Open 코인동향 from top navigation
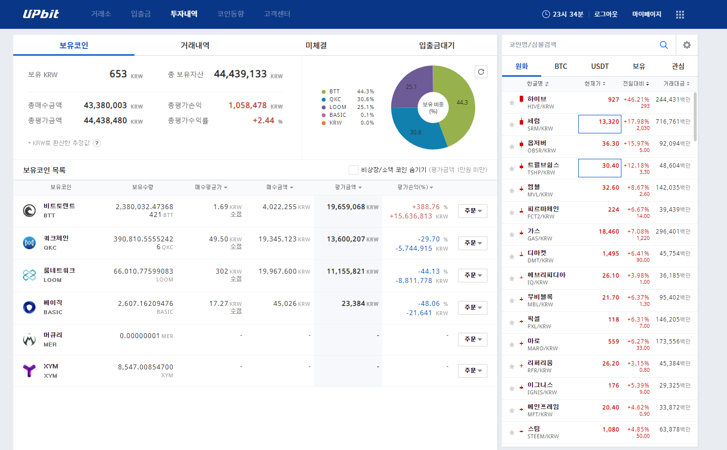This screenshot has width=727, height=450. [231, 14]
